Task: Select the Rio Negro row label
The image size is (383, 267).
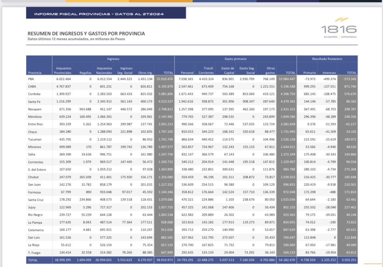Action: point(35,215)
